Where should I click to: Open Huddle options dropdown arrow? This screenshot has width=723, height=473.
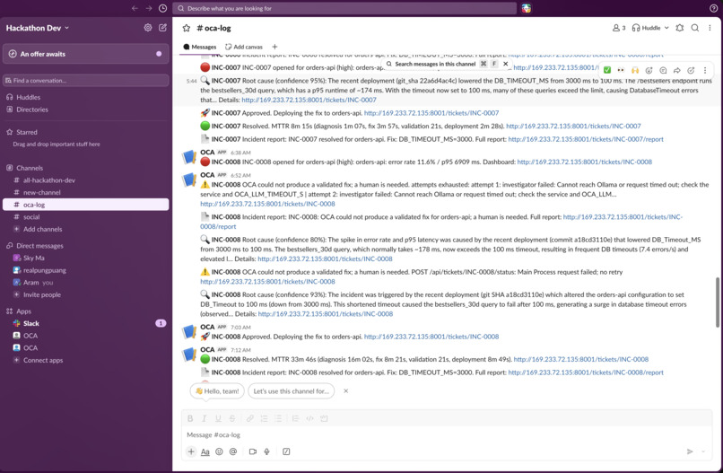[x=666, y=28]
